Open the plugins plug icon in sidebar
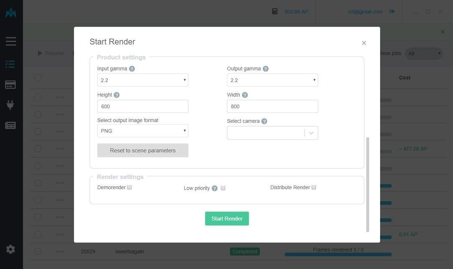Image resolution: width=453 pixels, height=269 pixels. (11, 105)
